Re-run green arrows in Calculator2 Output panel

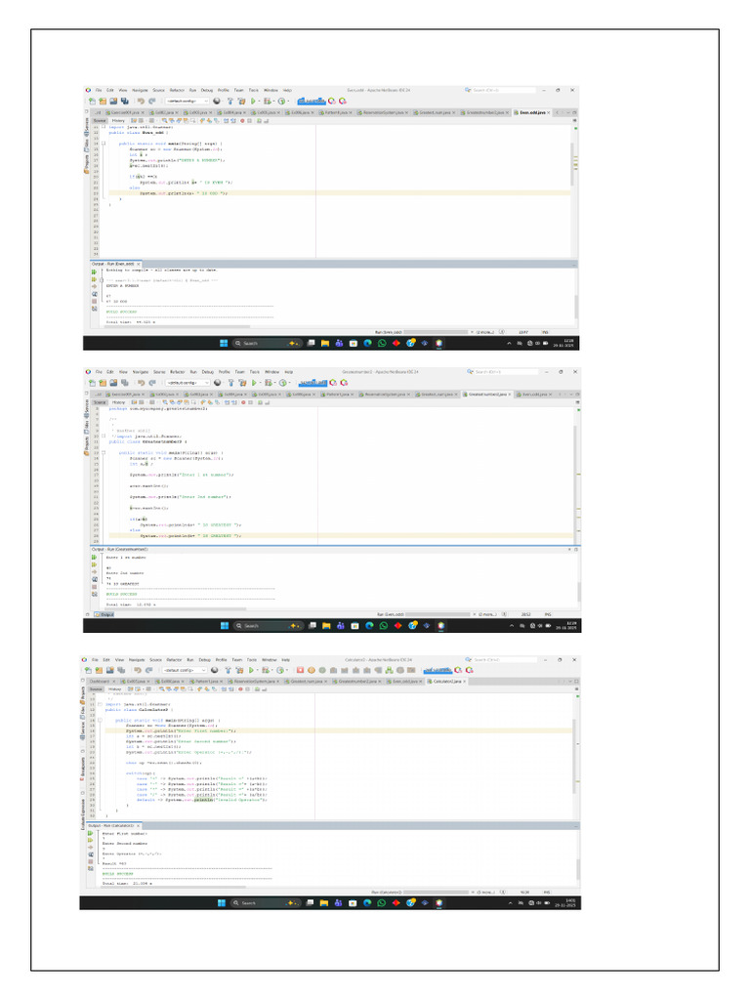90,834
